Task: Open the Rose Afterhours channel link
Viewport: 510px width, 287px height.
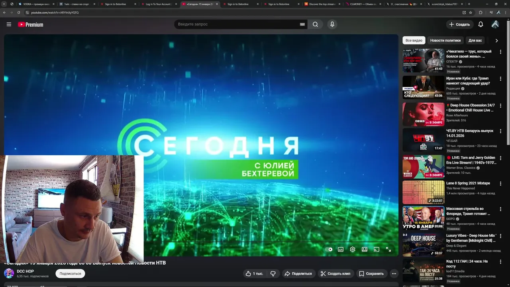Action: coord(457,116)
